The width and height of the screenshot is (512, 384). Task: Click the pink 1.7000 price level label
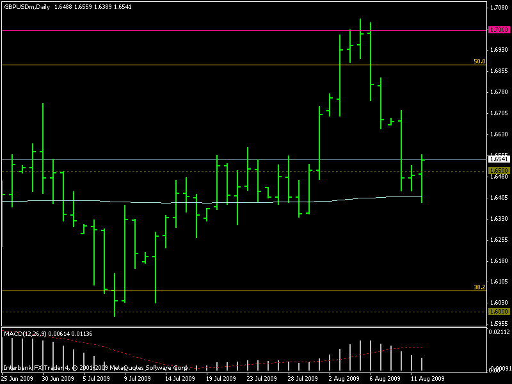pos(499,29)
